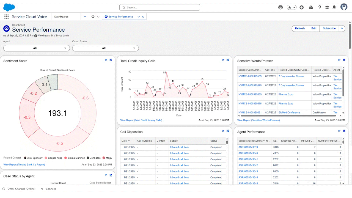Image resolution: width=352 pixels, height=198 pixels.
Task: Open the Subscribe button dropdown arrow
Action: click(x=342, y=28)
